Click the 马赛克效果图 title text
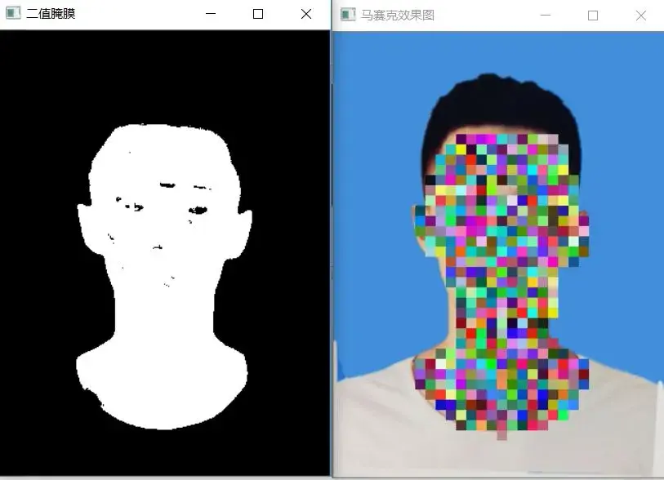 (398, 16)
